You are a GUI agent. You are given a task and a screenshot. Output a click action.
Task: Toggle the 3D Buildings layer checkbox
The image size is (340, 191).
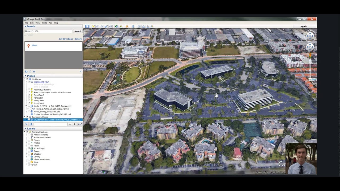[29, 148]
